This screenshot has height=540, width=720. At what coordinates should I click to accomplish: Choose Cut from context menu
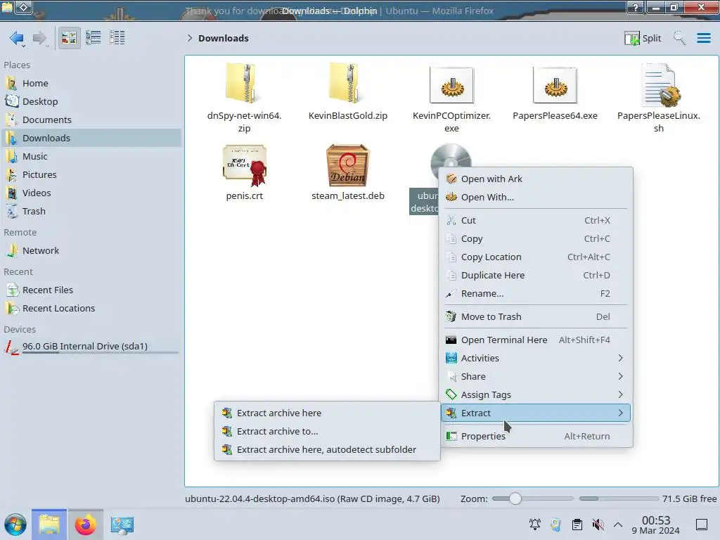click(x=536, y=220)
